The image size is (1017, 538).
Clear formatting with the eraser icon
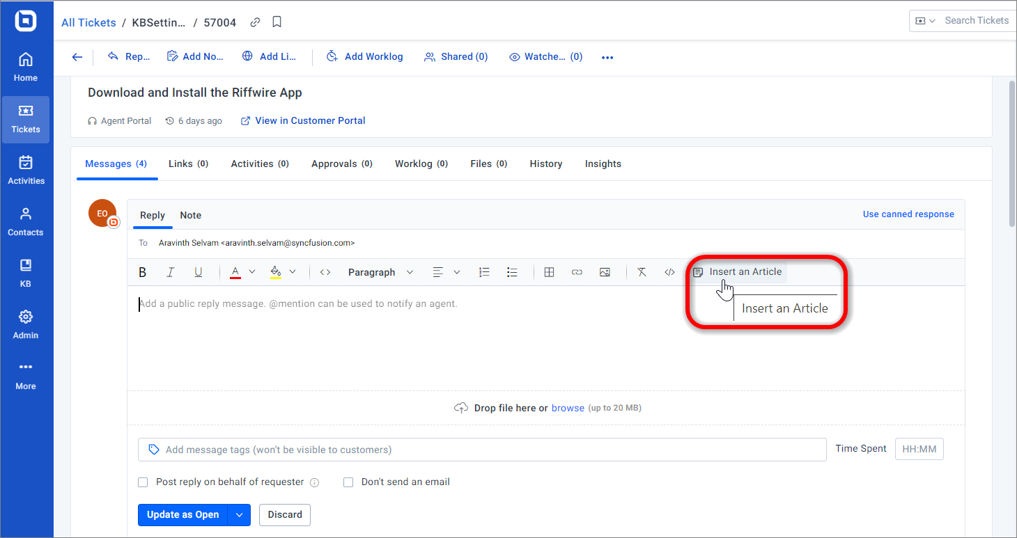click(642, 272)
